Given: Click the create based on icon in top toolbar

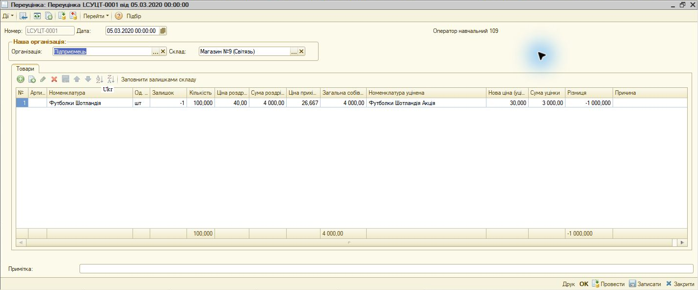Looking at the screenshot, I should coord(49,16).
